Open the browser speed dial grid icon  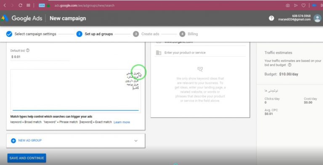[29, 5]
